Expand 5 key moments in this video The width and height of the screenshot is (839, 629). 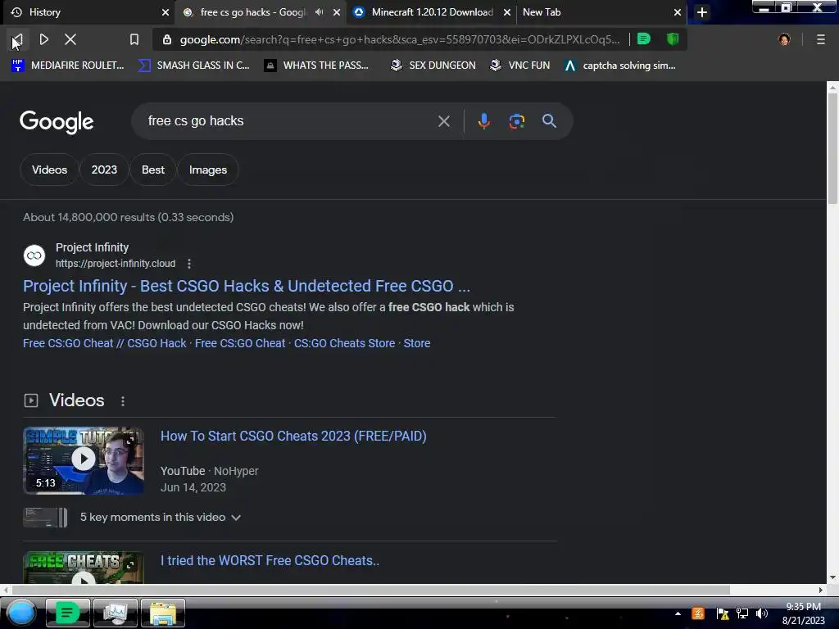pyautogui.click(x=160, y=518)
